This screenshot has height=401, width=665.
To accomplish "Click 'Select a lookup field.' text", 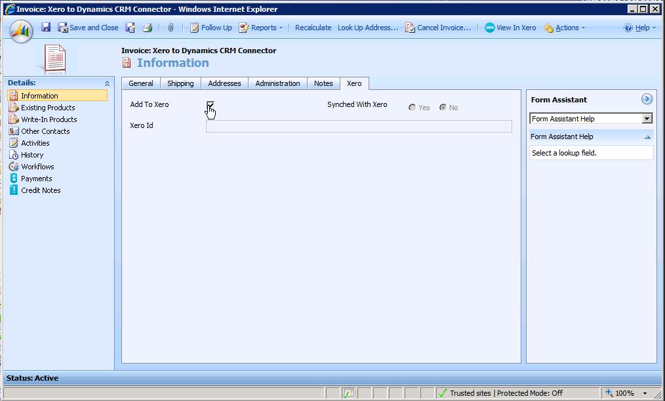I will [564, 153].
